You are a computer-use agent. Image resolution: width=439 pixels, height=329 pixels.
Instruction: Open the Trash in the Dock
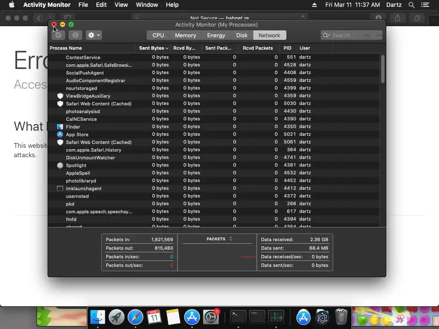[341, 317]
